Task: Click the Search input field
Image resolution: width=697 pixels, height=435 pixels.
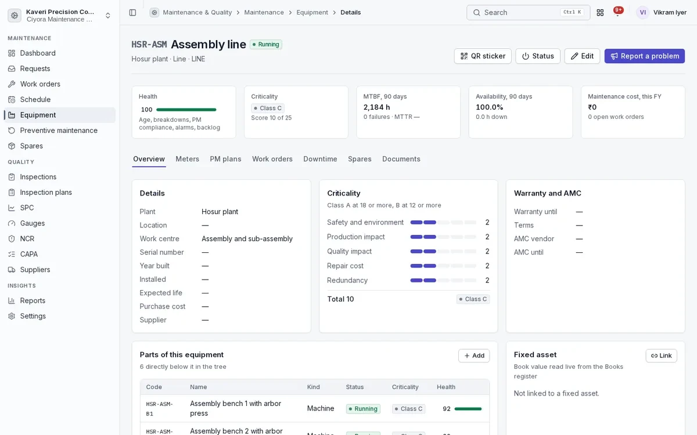Action: [529, 12]
